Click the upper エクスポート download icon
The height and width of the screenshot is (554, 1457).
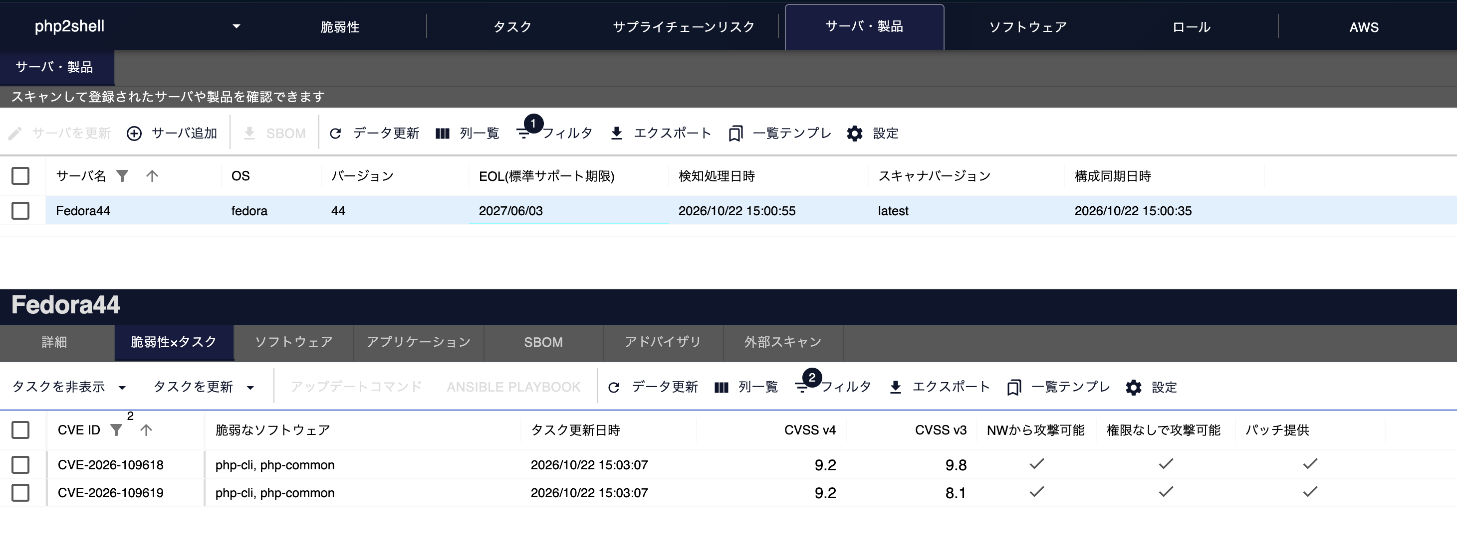(x=617, y=134)
